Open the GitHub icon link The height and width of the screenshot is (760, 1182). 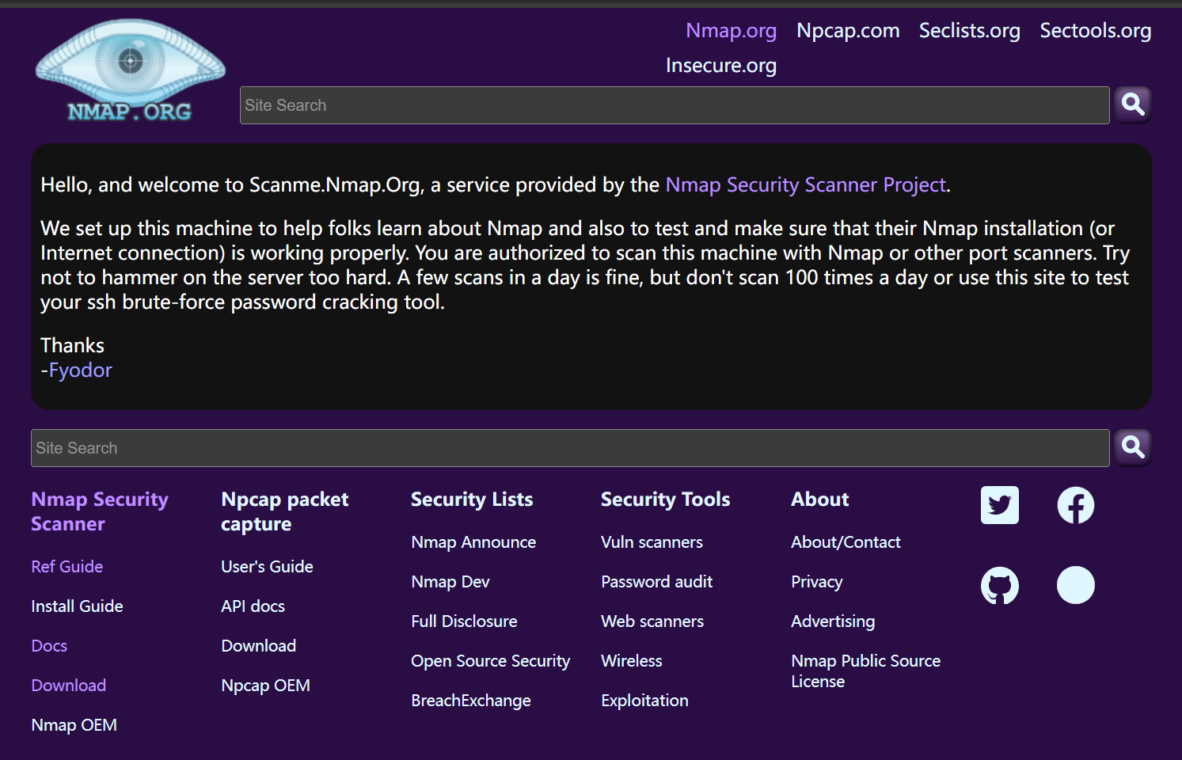pyautogui.click(x=1000, y=586)
